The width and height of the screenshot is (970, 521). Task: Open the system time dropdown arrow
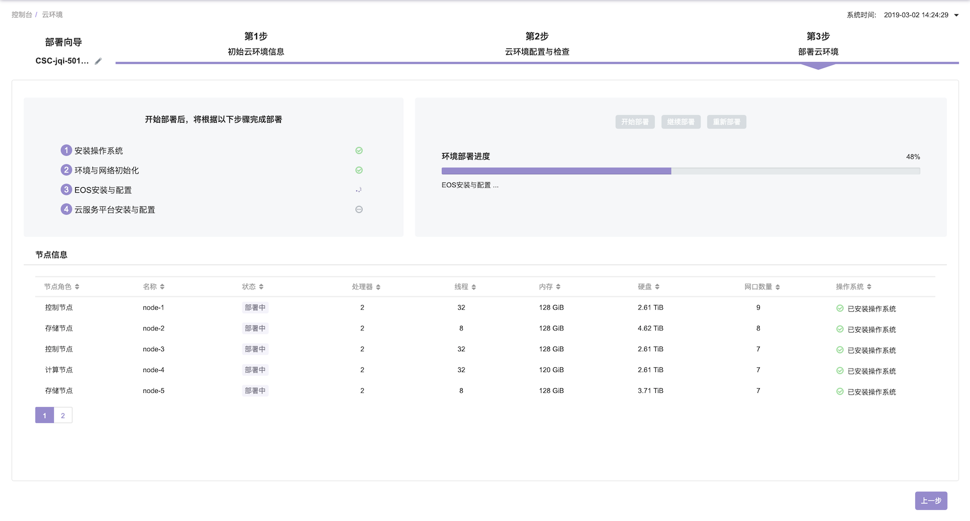click(956, 16)
